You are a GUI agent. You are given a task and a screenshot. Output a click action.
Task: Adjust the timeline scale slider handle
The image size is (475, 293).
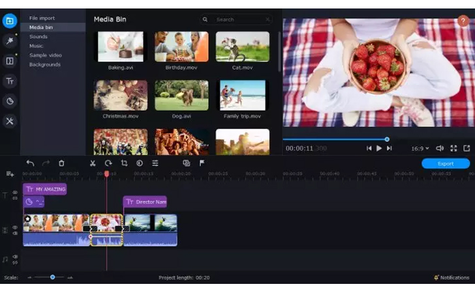point(52,277)
